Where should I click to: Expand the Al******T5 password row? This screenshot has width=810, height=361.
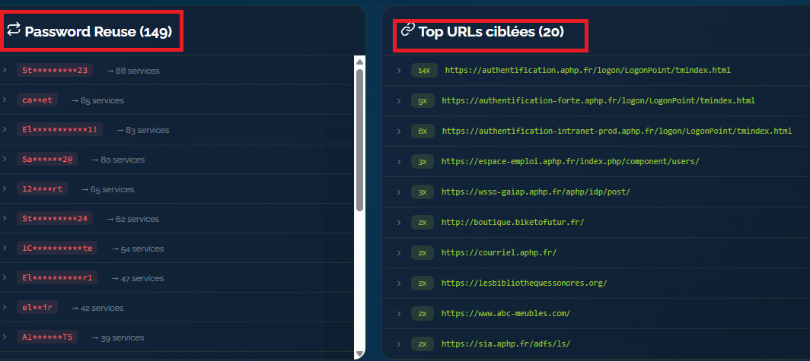(x=5, y=337)
